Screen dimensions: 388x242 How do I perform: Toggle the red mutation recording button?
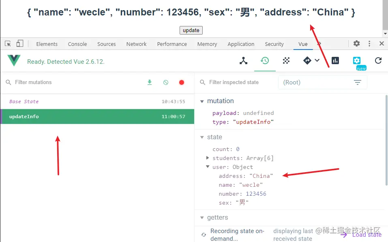(182, 82)
